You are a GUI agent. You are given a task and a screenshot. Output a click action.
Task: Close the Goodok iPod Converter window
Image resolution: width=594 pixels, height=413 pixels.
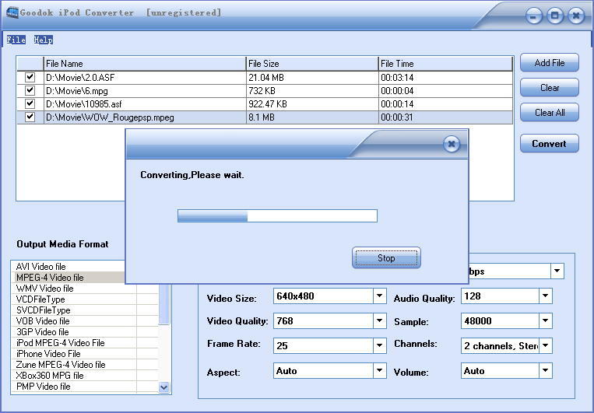click(x=576, y=16)
